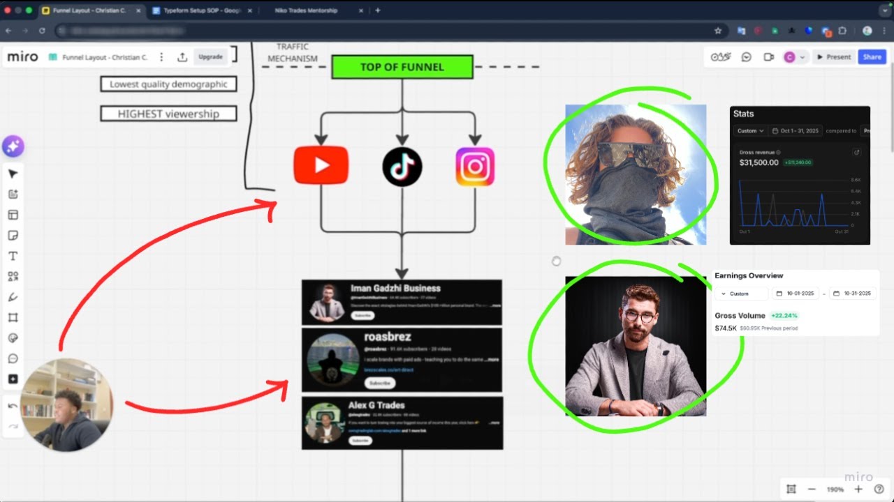Close the Niko Trades Mentorship tab
The height and width of the screenshot is (502, 894).
tap(362, 10)
